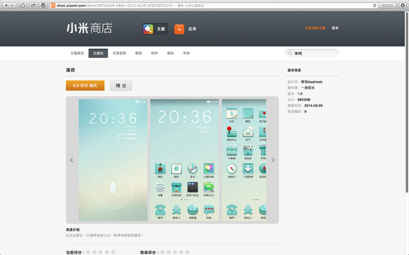Image resolution: width=409 pixels, height=255 pixels.
Task: Click the 小米商店 logo
Action: (89, 28)
